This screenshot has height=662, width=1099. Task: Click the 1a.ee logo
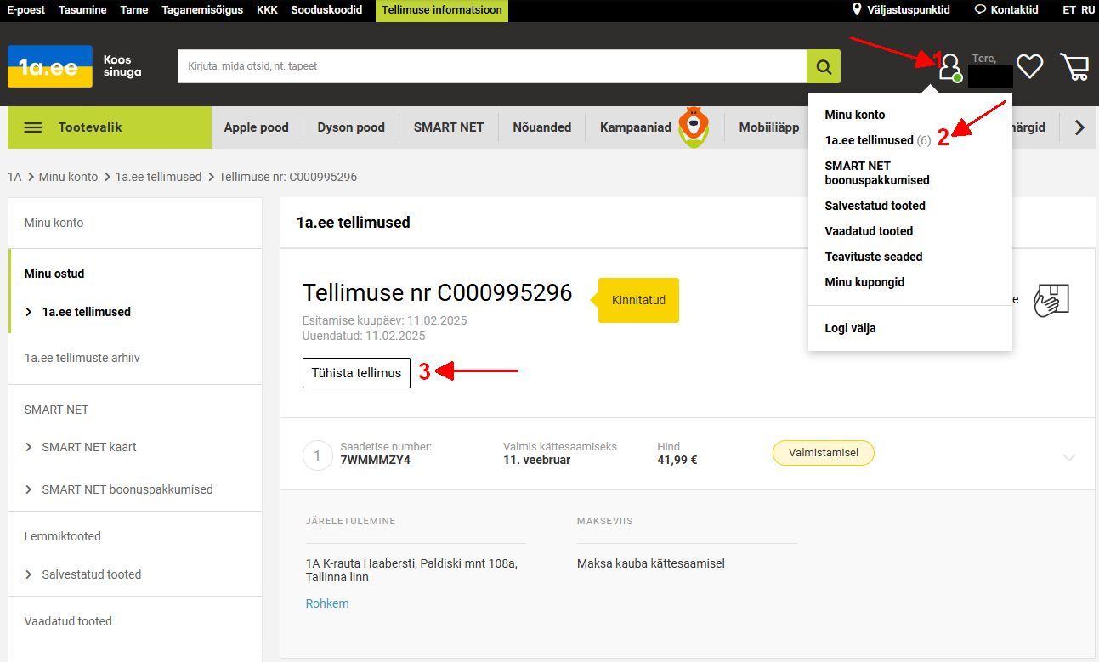tap(50, 66)
